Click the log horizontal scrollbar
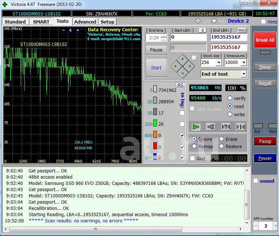Viewport: 279px width, 236px height. [x=95, y=229]
